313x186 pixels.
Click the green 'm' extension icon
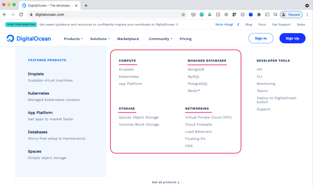click(x=201, y=15)
